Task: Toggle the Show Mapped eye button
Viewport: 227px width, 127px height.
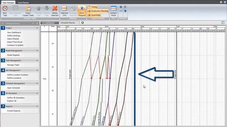Action: (x=82, y=11)
